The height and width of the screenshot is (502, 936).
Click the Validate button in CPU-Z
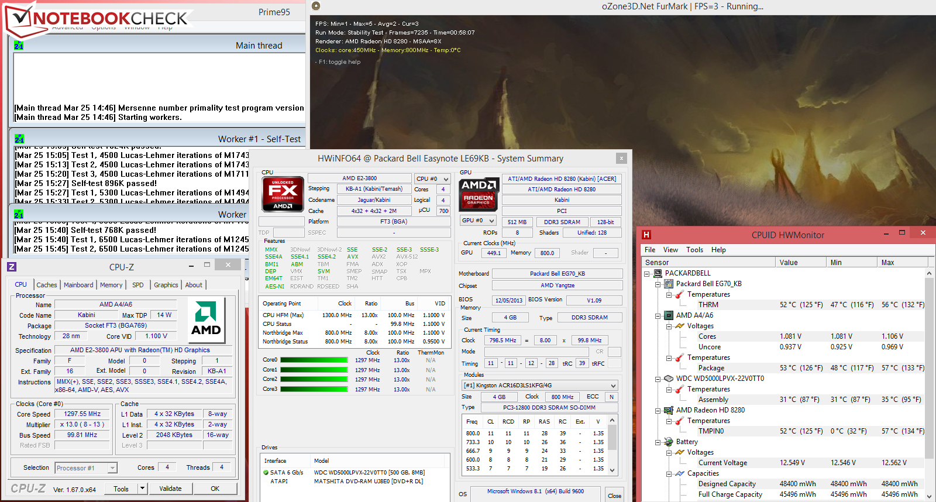click(170, 489)
